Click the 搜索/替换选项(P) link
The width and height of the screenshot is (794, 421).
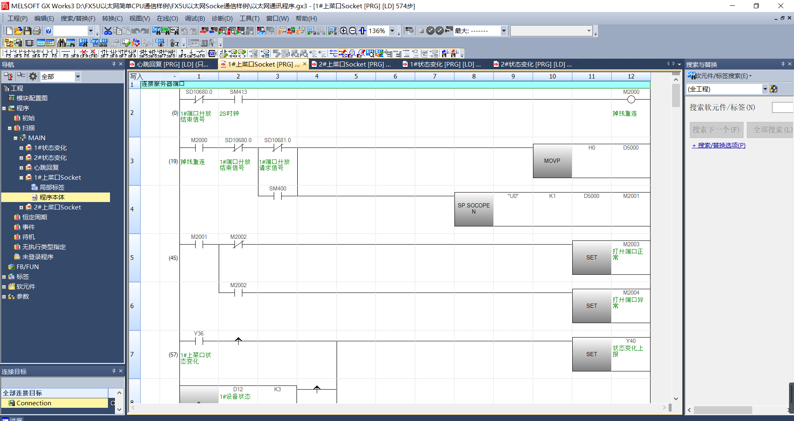click(719, 145)
